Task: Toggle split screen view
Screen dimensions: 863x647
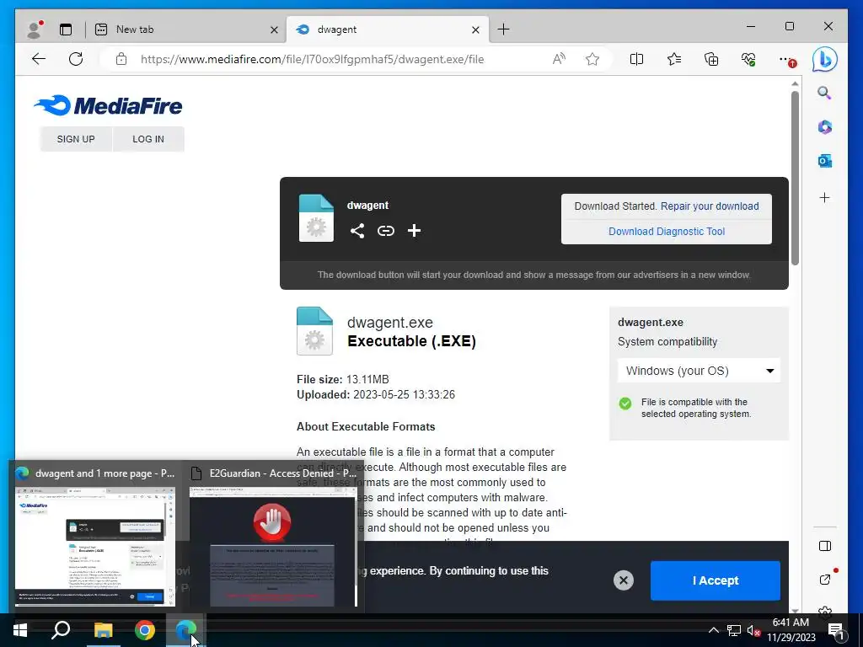Action: point(636,60)
